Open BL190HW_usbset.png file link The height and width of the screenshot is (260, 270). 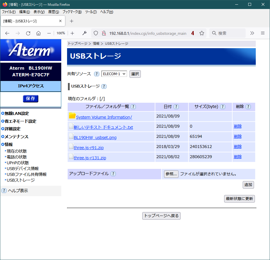tap(95, 138)
